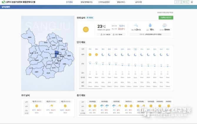Click the partly cloudy icon for 2 days ago
This screenshot has width=197, height=124.
[51, 106]
